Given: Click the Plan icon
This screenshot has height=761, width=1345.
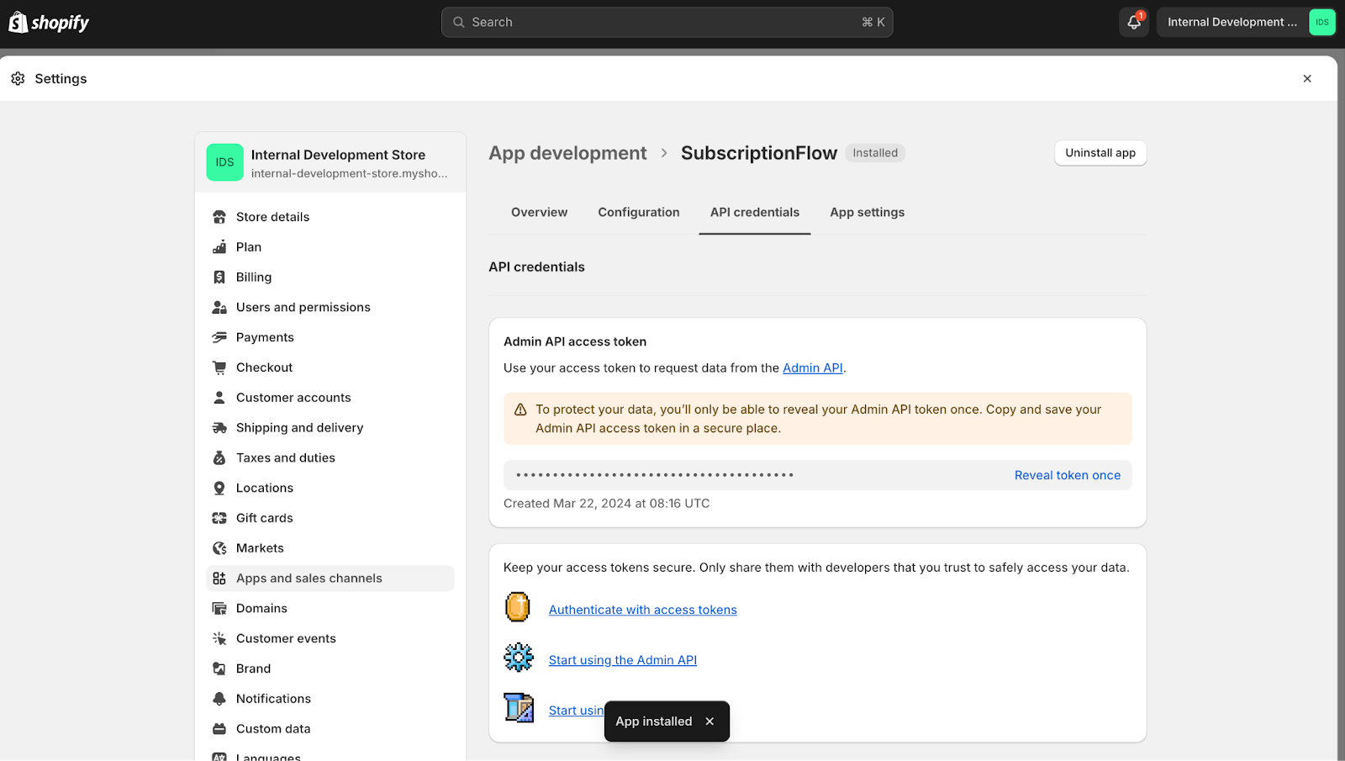Looking at the screenshot, I should (219, 247).
